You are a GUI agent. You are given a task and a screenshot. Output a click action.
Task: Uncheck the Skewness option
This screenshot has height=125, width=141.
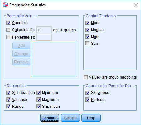coord(88,93)
